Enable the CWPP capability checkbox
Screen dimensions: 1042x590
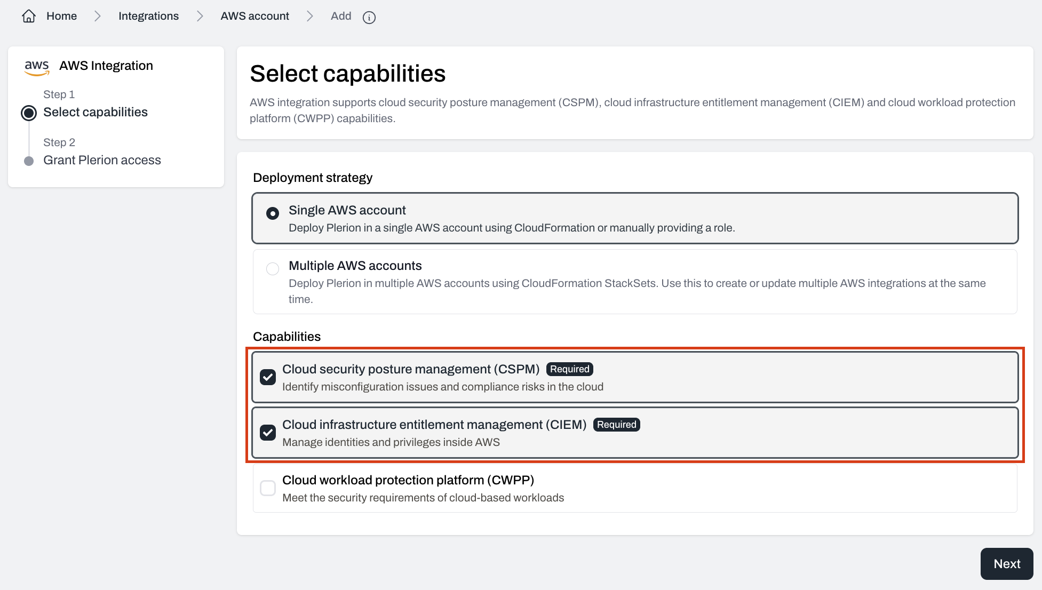(x=268, y=488)
